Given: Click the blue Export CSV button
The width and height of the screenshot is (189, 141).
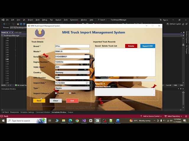Looking at the screenshot, I should [147, 46].
